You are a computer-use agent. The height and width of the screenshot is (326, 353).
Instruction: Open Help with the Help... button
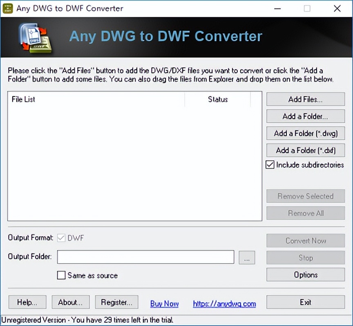[x=27, y=302]
